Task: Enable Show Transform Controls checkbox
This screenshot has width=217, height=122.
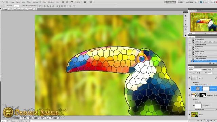Action: [x=22, y=6]
